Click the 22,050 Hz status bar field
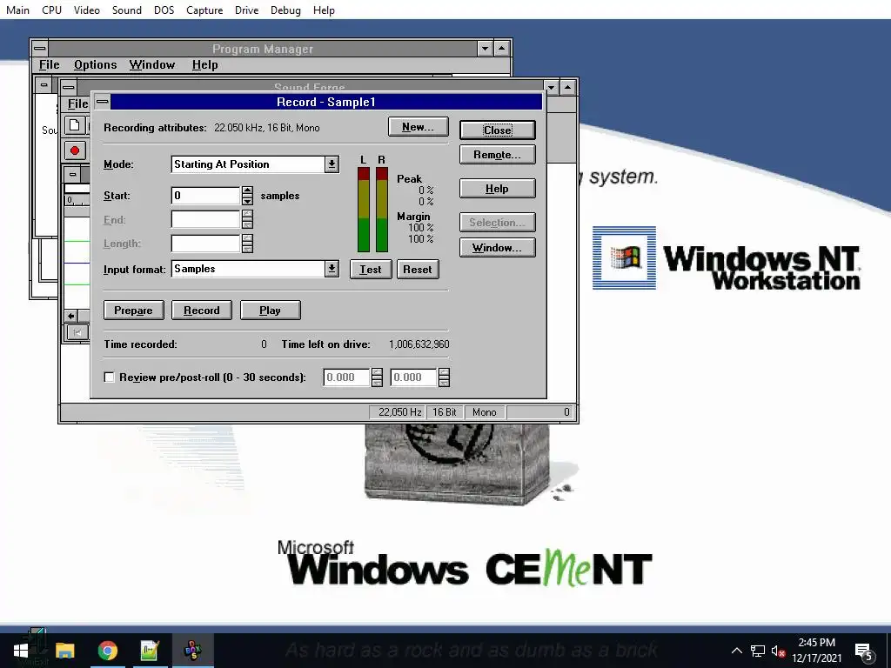This screenshot has height=668, width=891. pyautogui.click(x=397, y=412)
